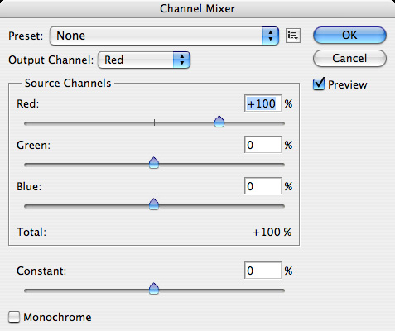The height and width of the screenshot is (331, 395).
Task: Open the Output Channel dropdown
Action: [x=144, y=60]
